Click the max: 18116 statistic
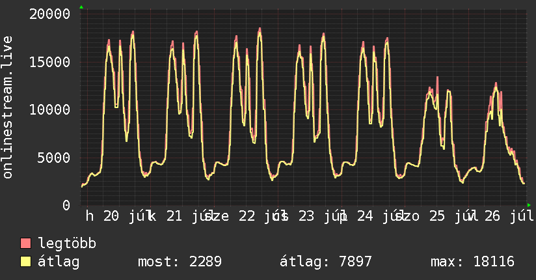 (472, 262)
